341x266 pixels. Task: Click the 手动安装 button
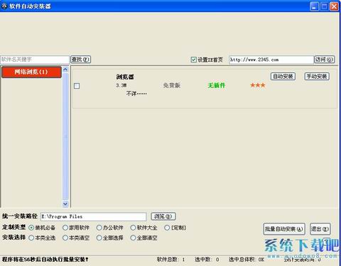click(x=317, y=77)
